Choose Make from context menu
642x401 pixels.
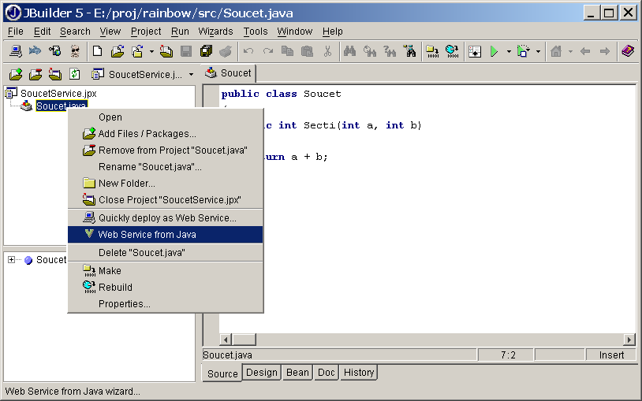pos(166,271)
